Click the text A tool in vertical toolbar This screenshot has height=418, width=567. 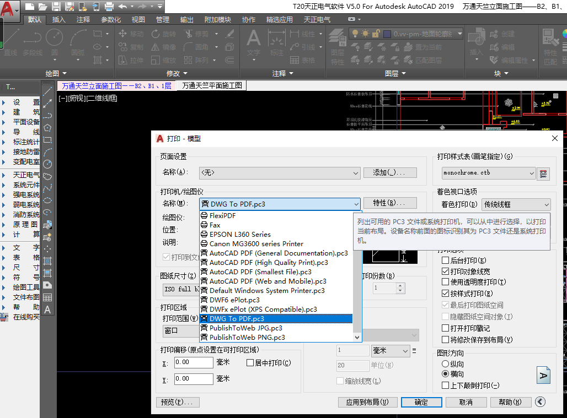pyautogui.click(x=47, y=310)
